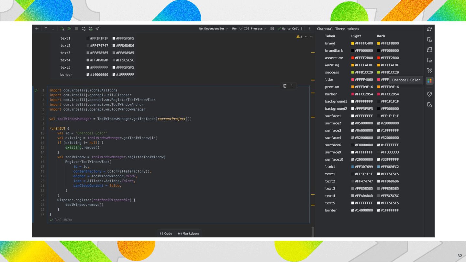Viewport: 466px width, 262px height.
Task: Open notebook settings gear icon
Action: [272, 29]
